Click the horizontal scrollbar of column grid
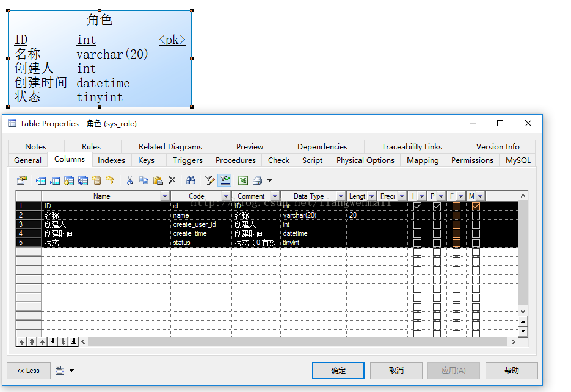 (x=297, y=341)
